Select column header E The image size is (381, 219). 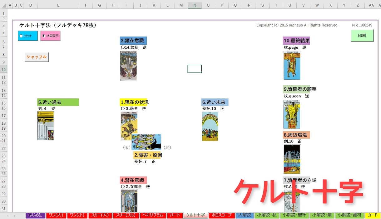(x=58, y=5)
